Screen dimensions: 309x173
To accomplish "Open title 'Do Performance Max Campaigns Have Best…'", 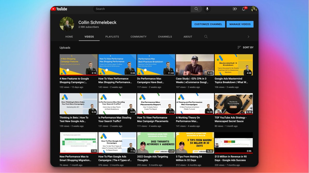I will (150, 80).
